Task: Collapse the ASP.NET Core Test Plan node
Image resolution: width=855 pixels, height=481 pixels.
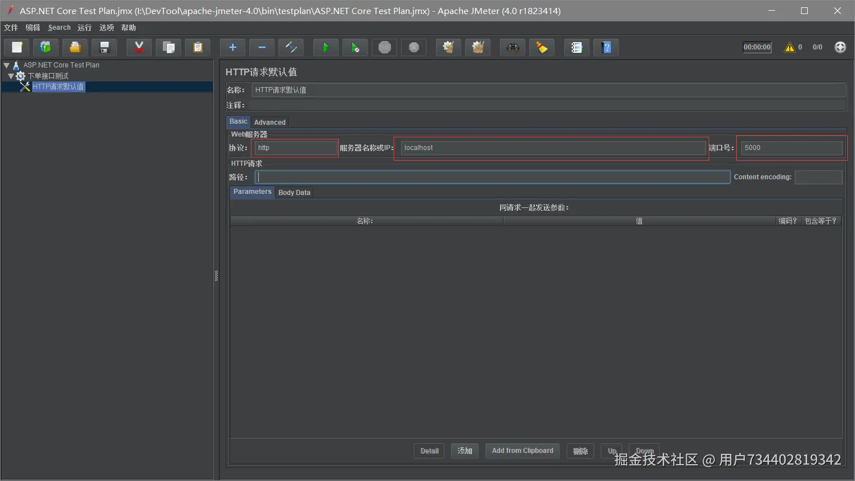Action: coord(7,65)
